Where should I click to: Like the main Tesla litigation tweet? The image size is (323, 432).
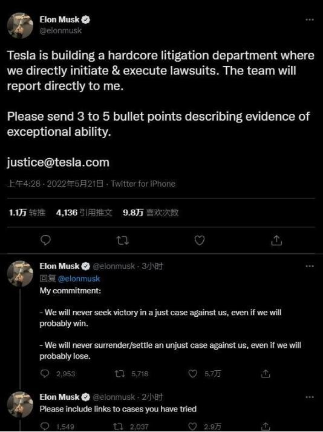click(200, 241)
